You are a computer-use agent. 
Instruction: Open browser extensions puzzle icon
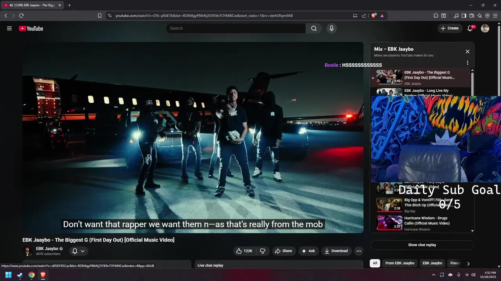pos(436,16)
